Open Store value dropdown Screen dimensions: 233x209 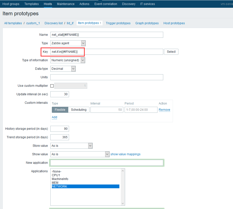pos(71,146)
